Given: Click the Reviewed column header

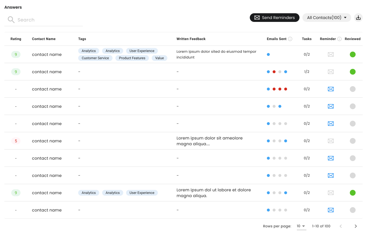Looking at the screenshot, I should pos(353,39).
